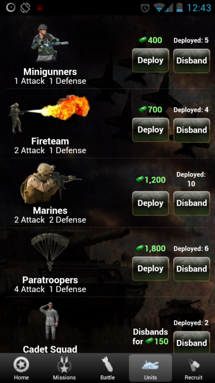Viewport: 215px width, 383px height.
Task: Deploy Marines for 1,200
Action: coord(150,203)
